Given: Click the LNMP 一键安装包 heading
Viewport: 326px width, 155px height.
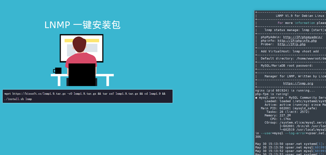Looking at the screenshot, I should click(x=82, y=25).
